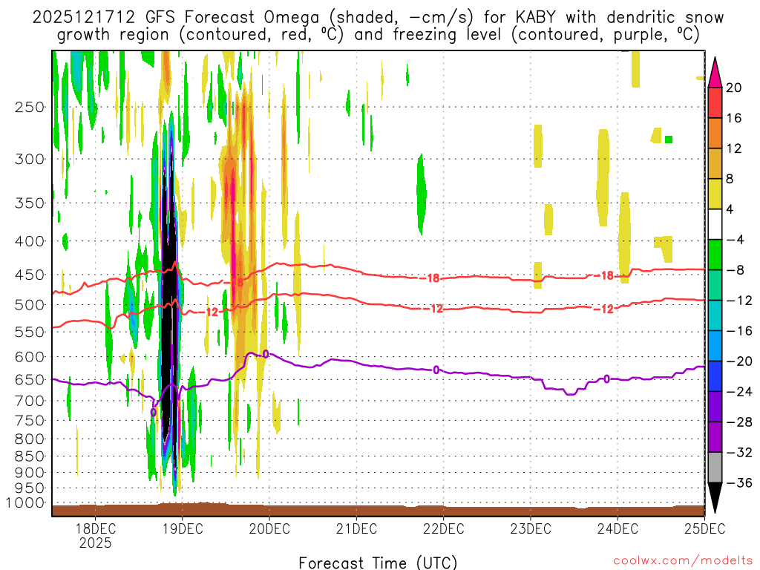Select the 21DEC date label
Image resolution: width=760 pixels, height=570 pixels.
pos(356,528)
